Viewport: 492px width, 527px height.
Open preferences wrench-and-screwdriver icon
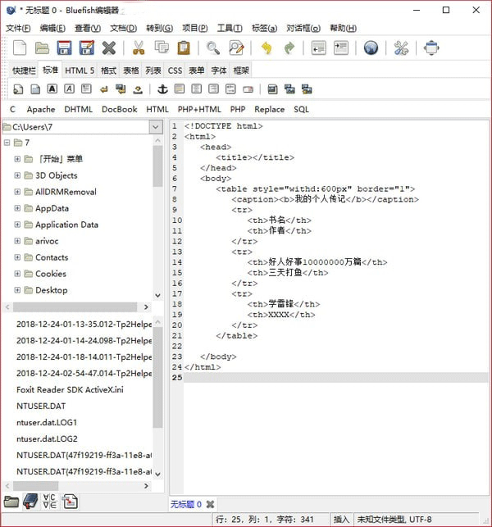click(401, 48)
